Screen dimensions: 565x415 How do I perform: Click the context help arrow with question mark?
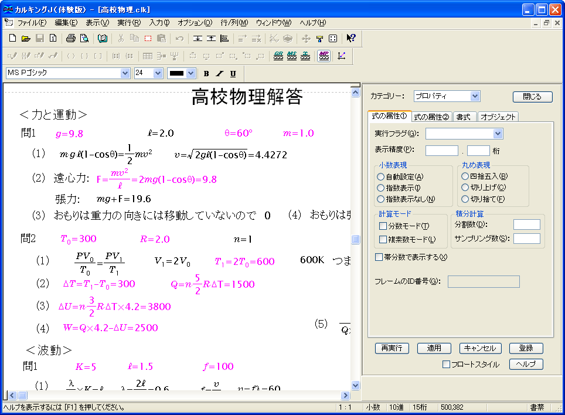coord(351,38)
